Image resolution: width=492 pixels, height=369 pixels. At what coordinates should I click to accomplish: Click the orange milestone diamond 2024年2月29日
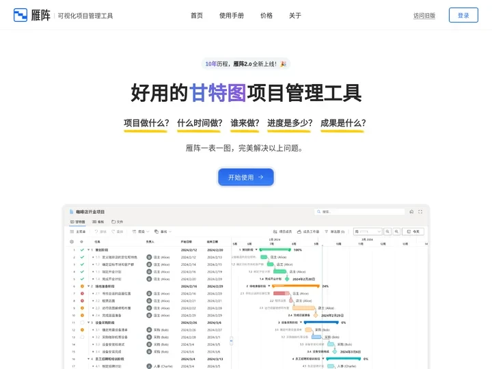point(316,315)
